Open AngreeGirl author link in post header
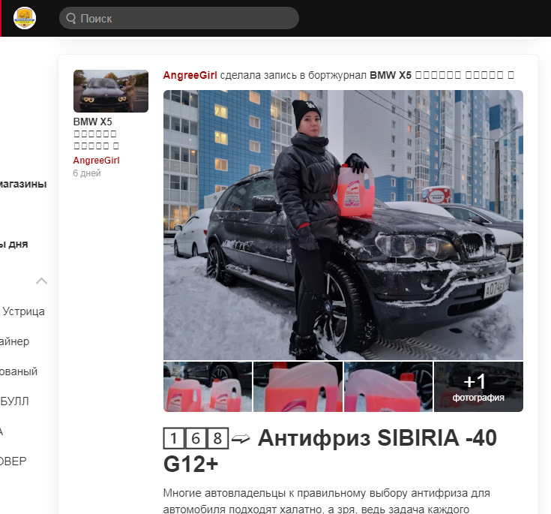 (190, 75)
